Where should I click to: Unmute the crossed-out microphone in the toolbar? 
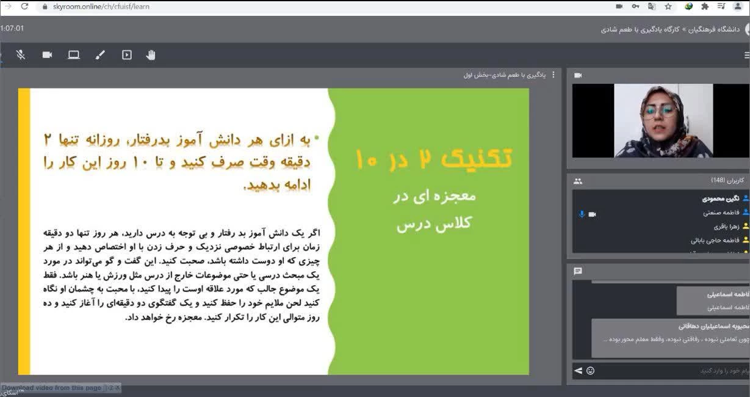pyautogui.click(x=21, y=55)
